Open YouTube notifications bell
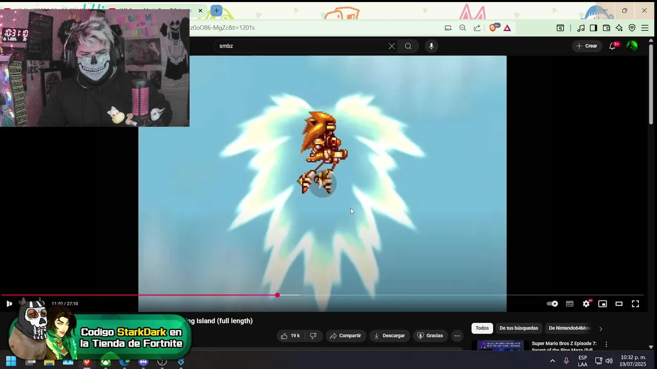The image size is (657, 369). (612, 46)
